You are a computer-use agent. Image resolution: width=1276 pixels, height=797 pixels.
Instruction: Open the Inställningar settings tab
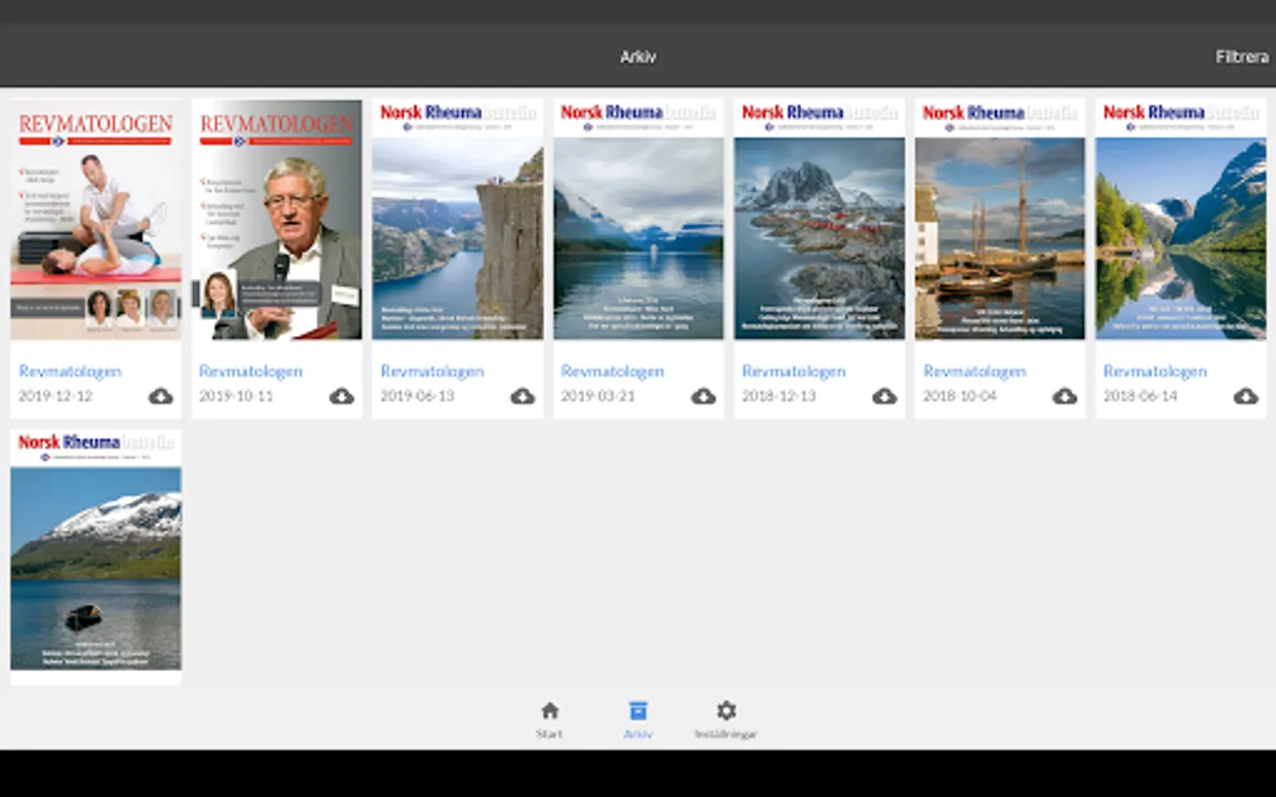tap(726, 720)
